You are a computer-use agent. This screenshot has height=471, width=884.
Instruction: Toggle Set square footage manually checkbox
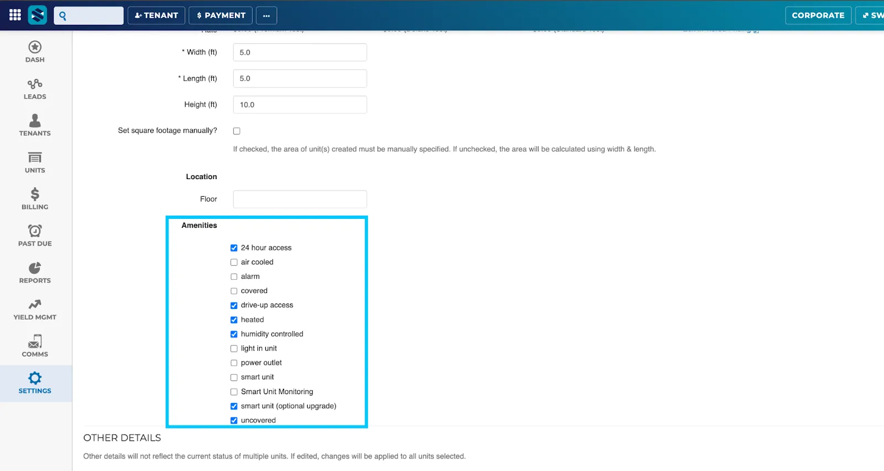[236, 131]
